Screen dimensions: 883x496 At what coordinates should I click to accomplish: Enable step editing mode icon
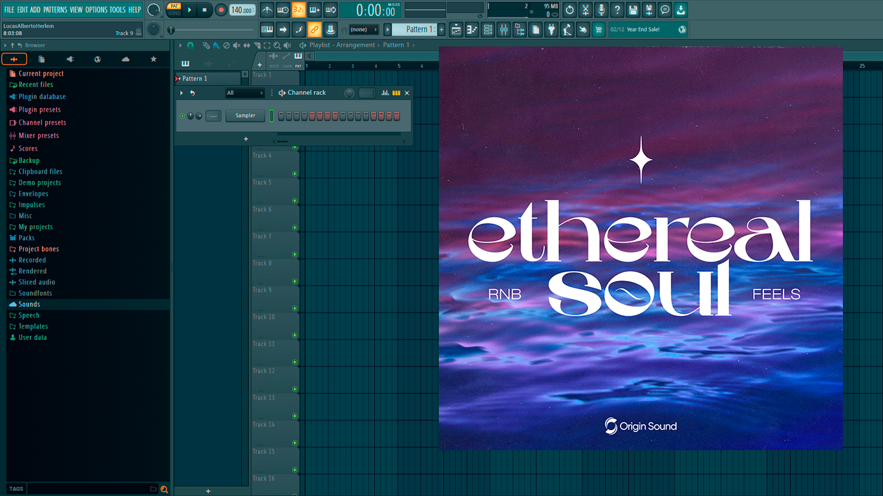299,29
